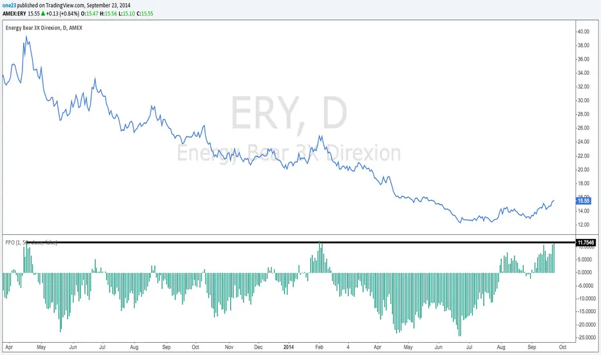Screen dimensions: 601x355
Task: Click the Sep label after 2014
Action: (x=531, y=347)
